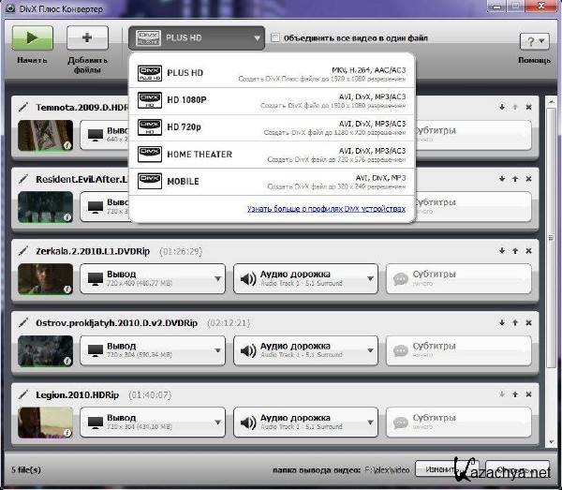Remove Zerkala.2.2010 file with X icon
The width and height of the screenshot is (562, 490).
point(528,251)
